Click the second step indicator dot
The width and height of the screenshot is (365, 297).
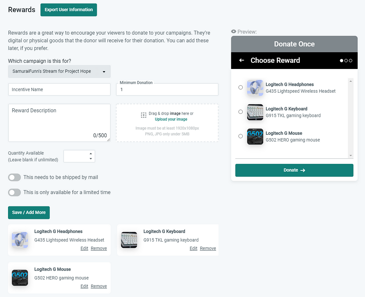346,61
